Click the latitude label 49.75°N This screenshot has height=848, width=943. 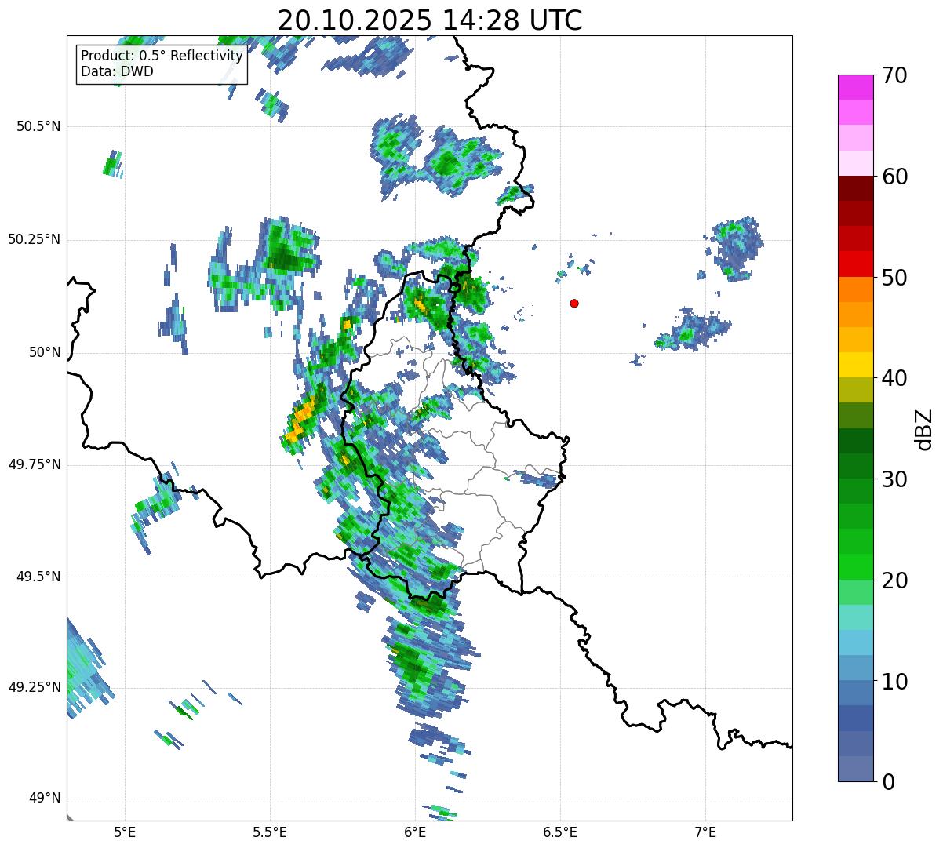click(35, 464)
